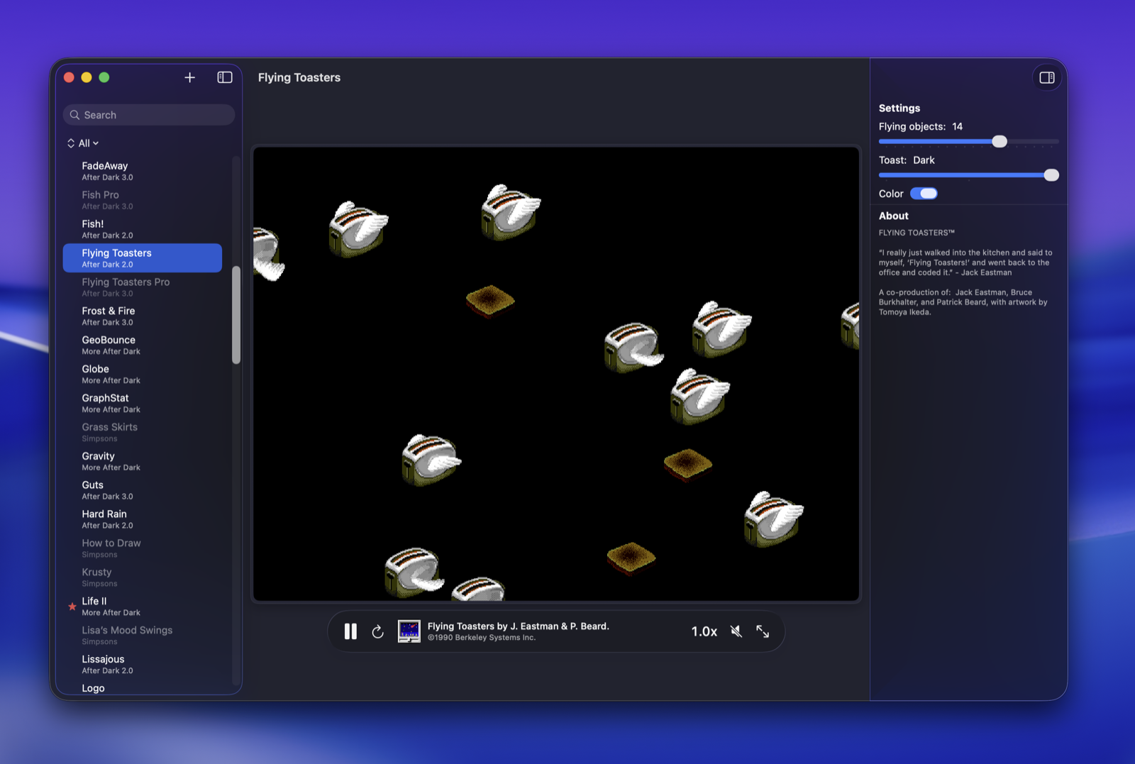Click Flying Toasters by J. Eastman credit
Viewport: 1135px width, 764px height.
pos(519,626)
